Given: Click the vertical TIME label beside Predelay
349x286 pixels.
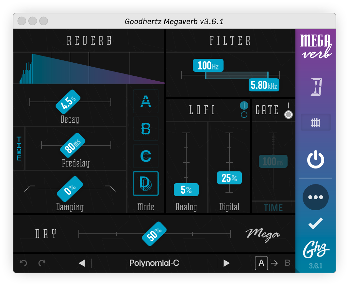Looking at the screenshot, I should (19, 149).
